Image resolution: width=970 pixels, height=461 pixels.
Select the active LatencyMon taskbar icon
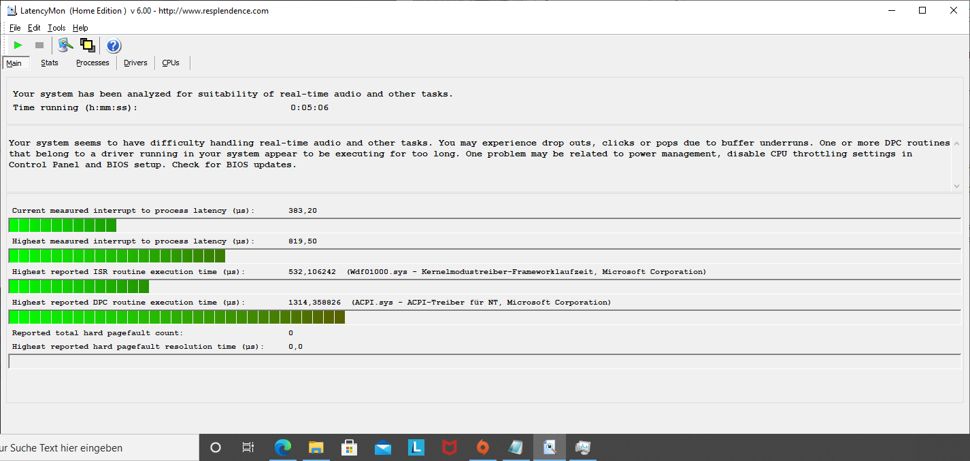(549, 447)
